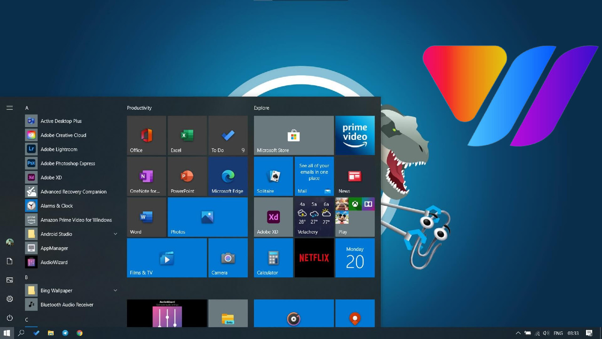Viewport: 602px width, 339px height.
Task: Open the To Do tile
Action: (228, 136)
